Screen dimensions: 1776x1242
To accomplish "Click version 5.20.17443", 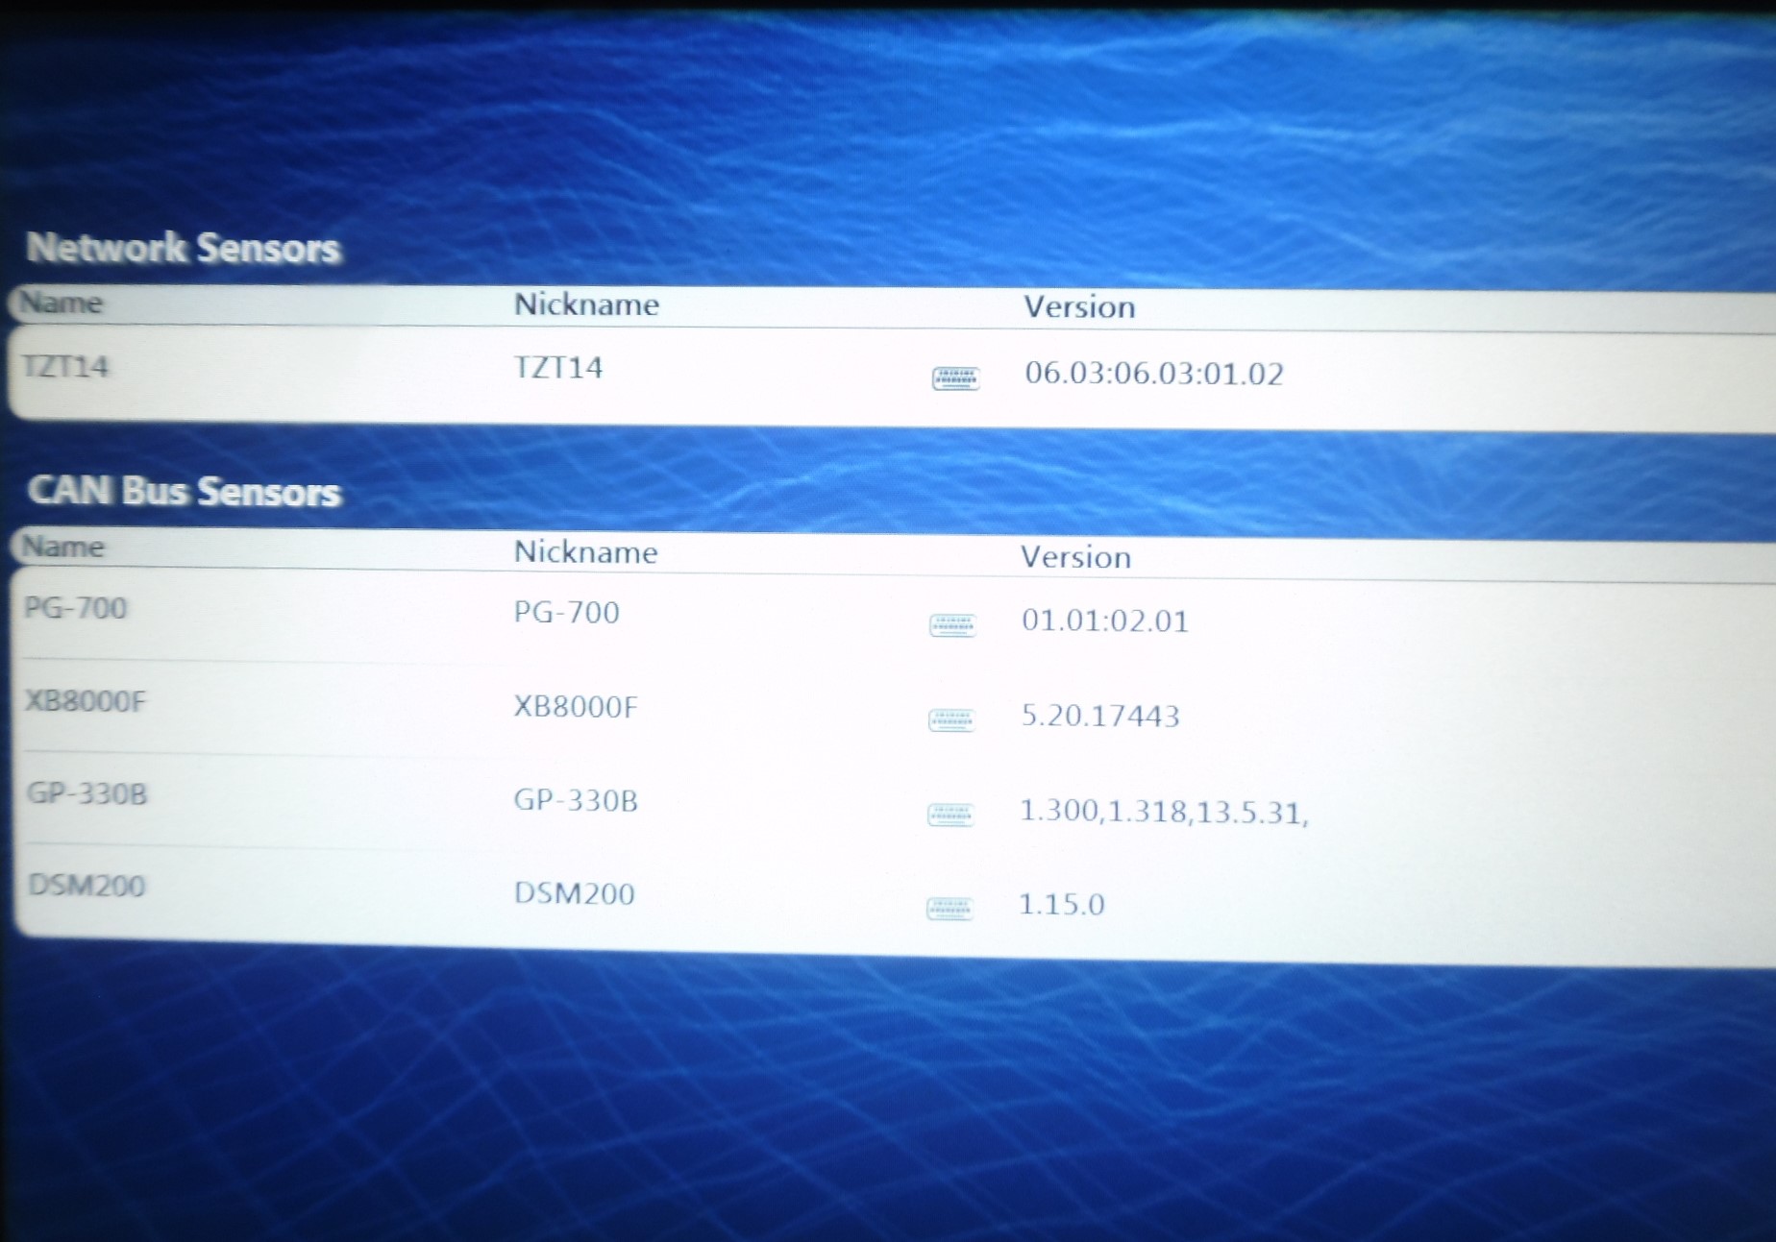I will 1100,716.
